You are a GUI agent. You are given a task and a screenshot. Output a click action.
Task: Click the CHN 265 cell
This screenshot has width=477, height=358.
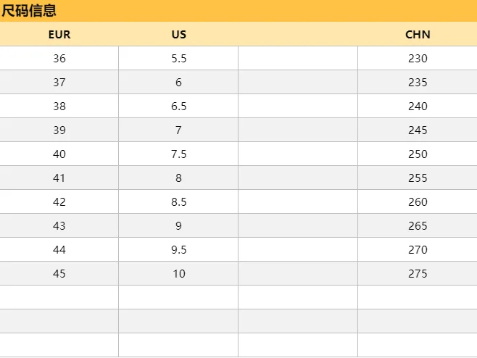pos(418,226)
